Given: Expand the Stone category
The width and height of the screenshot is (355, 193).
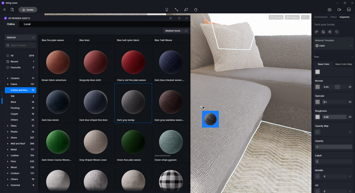Looking at the screenshot, I should click(8, 138).
